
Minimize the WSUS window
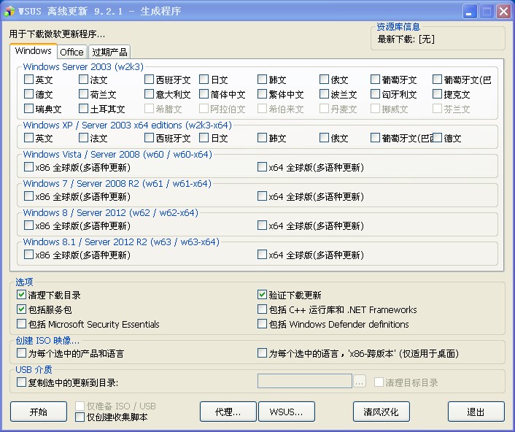tap(470, 12)
